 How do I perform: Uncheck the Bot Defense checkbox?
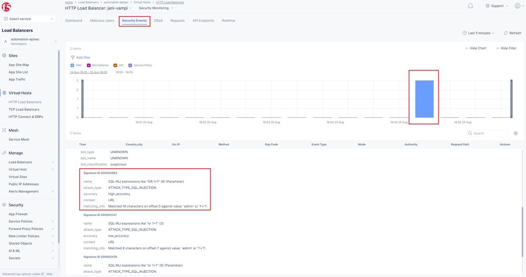pyautogui.click(x=88, y=65)
